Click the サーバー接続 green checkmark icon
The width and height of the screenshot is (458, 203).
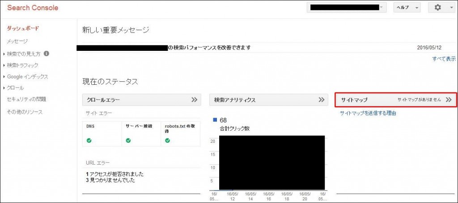(x=128, y=140)
